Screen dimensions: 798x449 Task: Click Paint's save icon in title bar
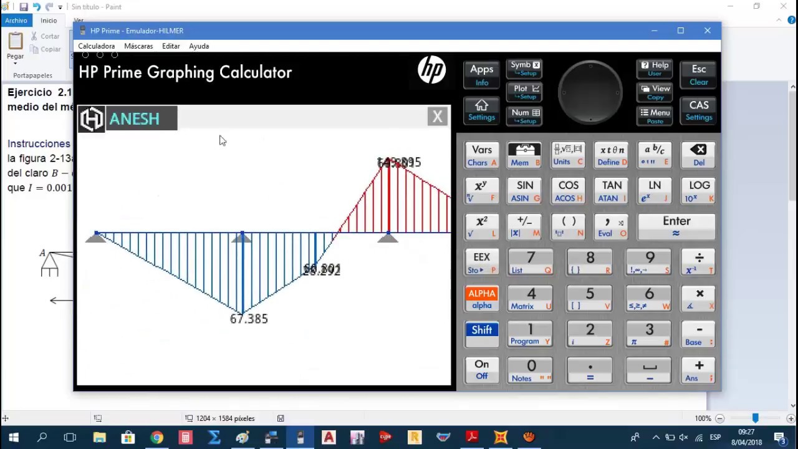pos(23,7)
